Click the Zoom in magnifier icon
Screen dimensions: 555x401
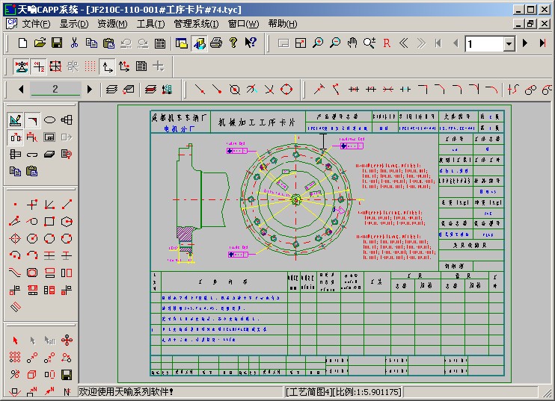click(318, 43)
